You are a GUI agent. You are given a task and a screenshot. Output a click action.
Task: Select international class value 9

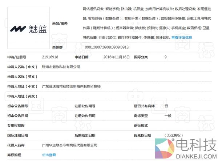[165, 57]
